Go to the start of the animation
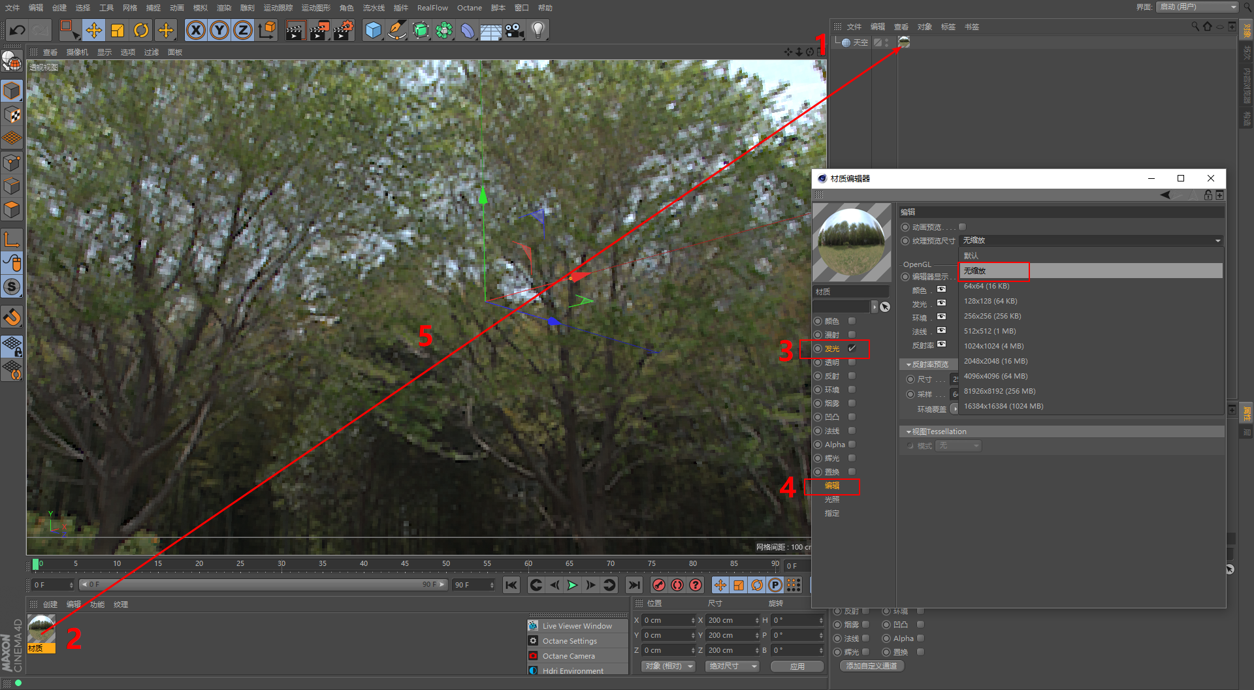 pos(511,585)
